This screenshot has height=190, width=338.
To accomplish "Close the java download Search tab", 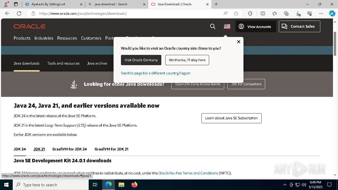I will (144, 4).
